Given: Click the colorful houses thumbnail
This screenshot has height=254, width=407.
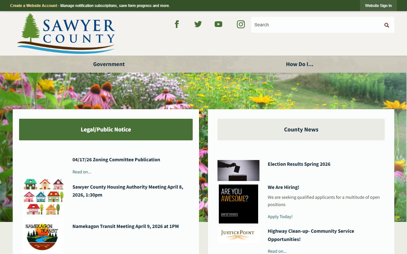Looking at the screenshot, I should [x=43, y=197].
